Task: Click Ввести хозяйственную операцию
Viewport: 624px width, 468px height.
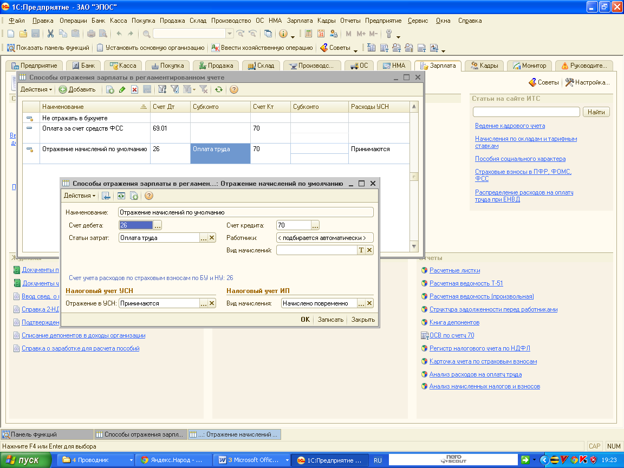Action: 262,48
